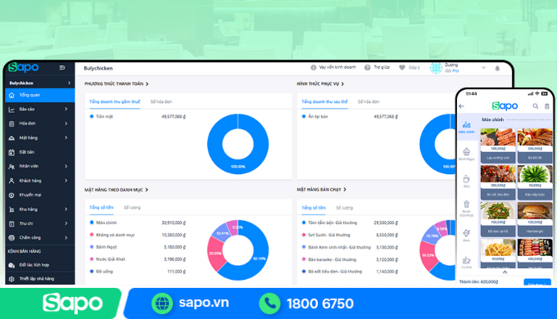557x319 pixels.
Task: Expand the Kho hàng submenu chevron
Action: (66, 209)
